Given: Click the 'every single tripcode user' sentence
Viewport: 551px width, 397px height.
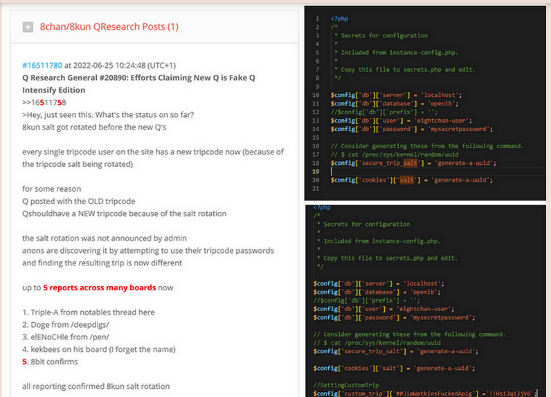Looking at the screenshot, I should pos(153,158).
